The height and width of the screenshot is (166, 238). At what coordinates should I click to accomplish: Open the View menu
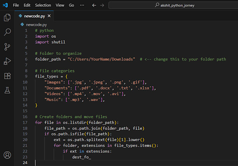pyautogui.click(x=60, y=5)
